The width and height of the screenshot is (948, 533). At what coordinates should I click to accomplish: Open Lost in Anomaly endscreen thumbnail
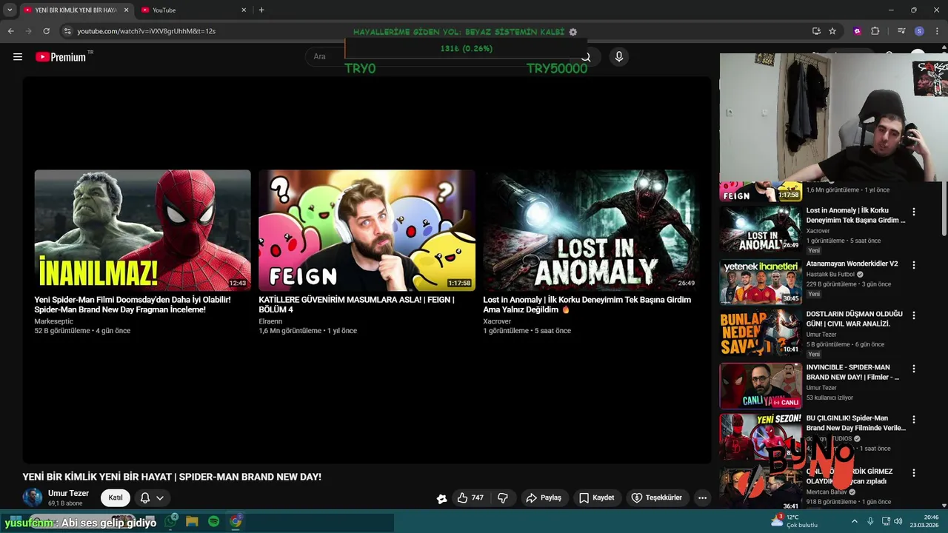coord(591,230)
